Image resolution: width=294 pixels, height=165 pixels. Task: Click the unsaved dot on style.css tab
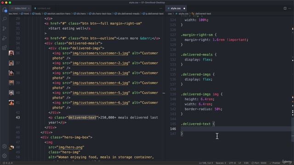click(184, 8)
